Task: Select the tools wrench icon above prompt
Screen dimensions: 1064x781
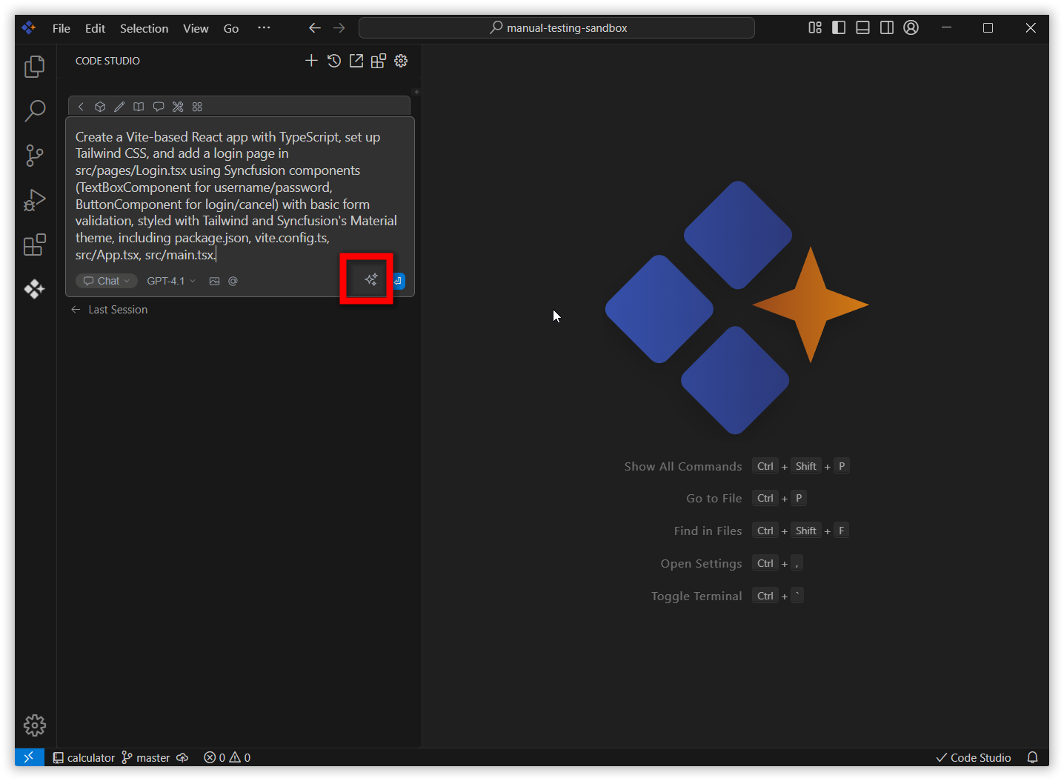Action: coord(178,107)
